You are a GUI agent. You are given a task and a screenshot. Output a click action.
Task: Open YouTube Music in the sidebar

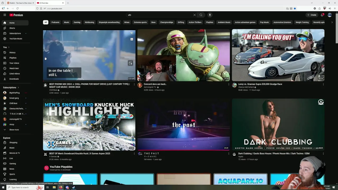[16, 39]
